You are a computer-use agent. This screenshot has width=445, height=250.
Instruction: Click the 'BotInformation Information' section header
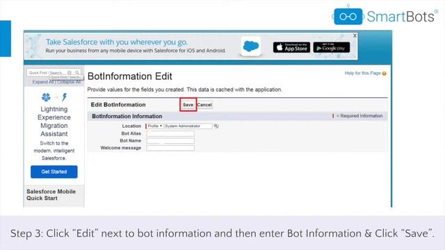(127, 116)
